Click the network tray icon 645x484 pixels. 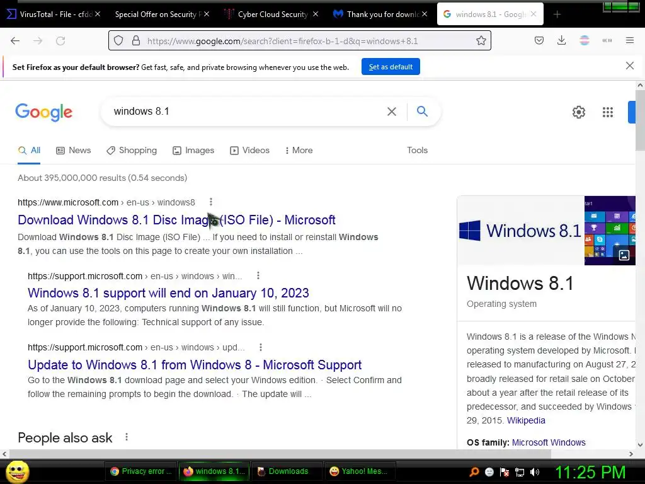coord(520,472)
